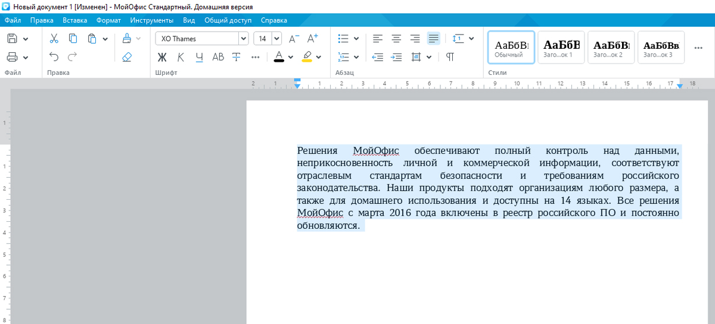The width and height of the screenshot is (715, 324).
Task: Click the right indent marker on ruler
Action: [680, 86]
